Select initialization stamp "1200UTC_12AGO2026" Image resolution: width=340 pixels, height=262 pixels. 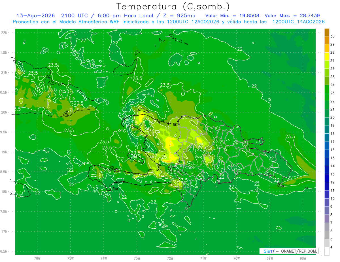pyautogui.click(x=193, y=22)
